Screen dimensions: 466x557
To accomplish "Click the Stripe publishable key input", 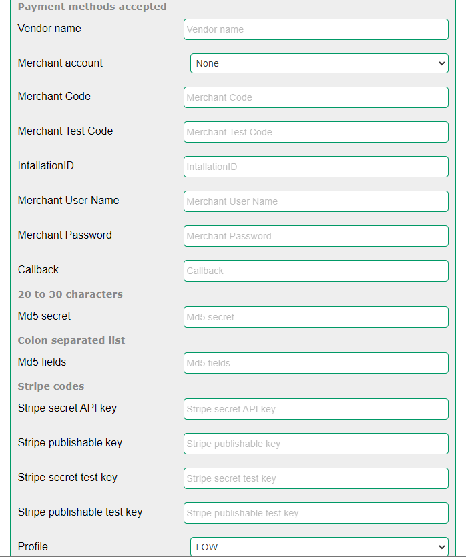I will coord(315,444).
